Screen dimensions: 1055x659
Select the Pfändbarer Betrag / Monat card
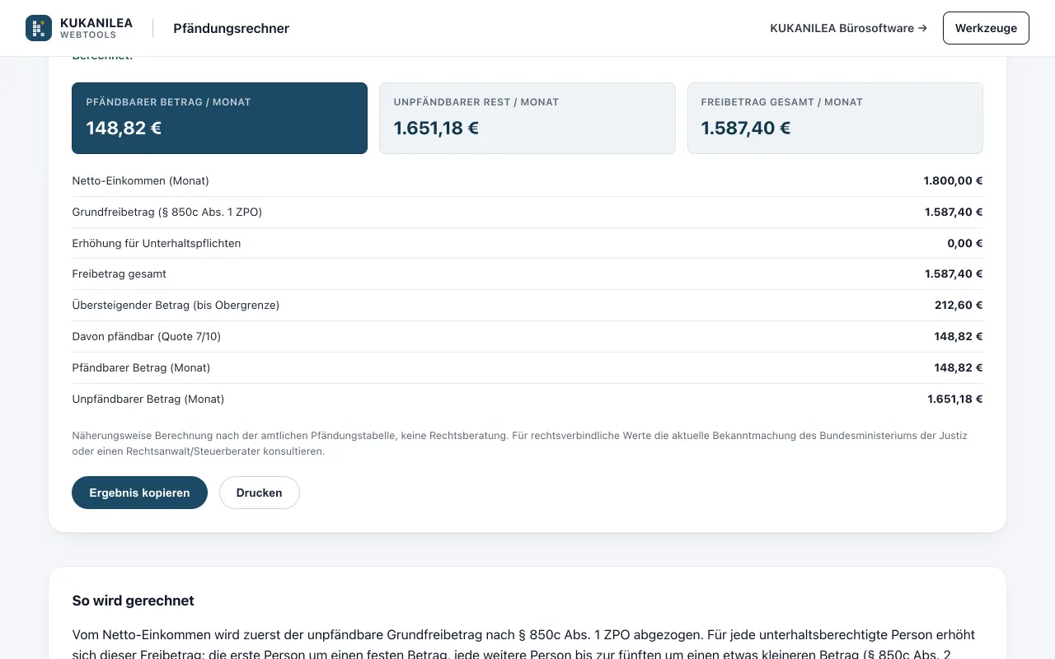pos(219,118)
